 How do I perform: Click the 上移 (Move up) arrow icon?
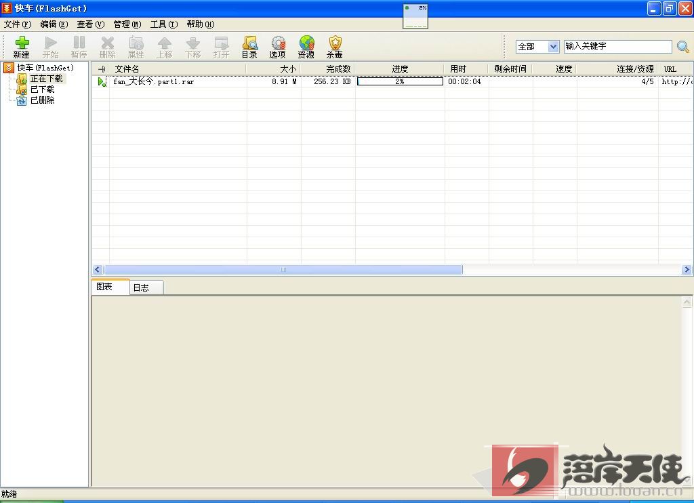coord(164,43)
